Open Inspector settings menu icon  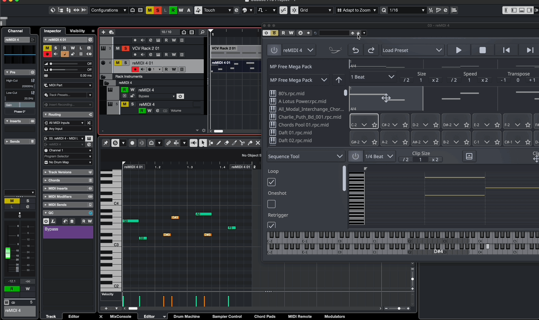[93, 31]
